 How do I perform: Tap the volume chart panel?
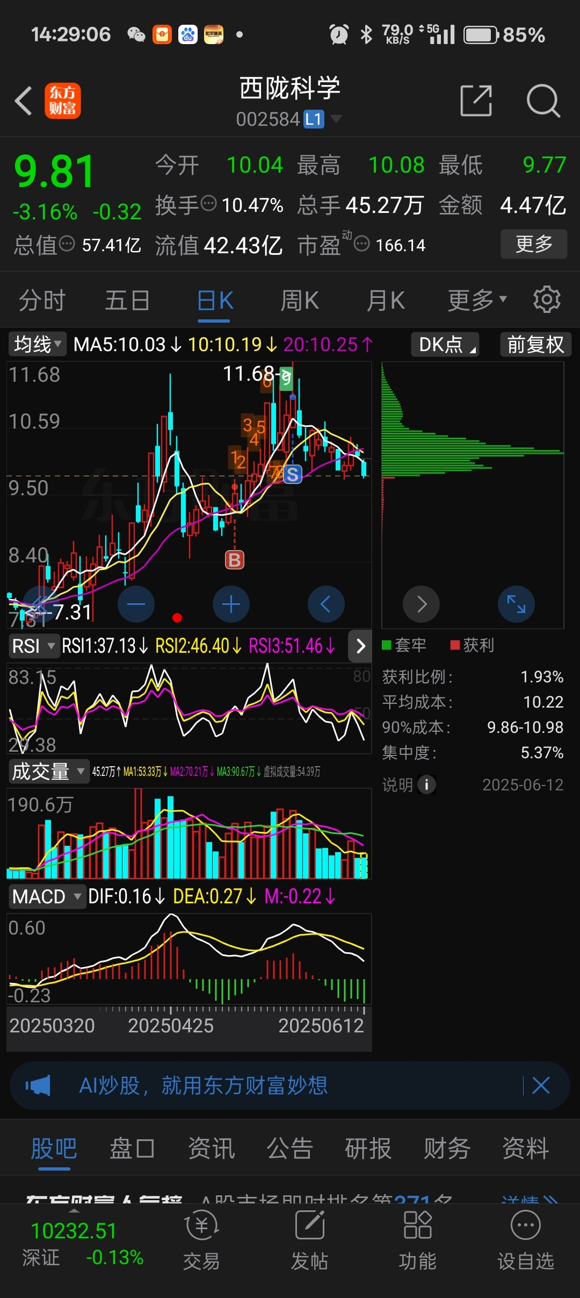pyautogui.click(x=189, y=833)
